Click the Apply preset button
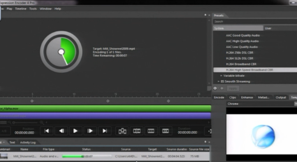This screenshot has width=297, height=162. (233, 88)
